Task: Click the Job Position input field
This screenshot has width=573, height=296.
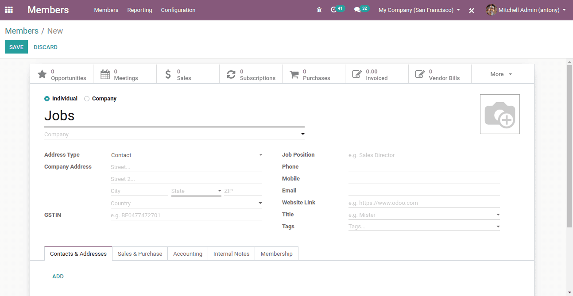Action: (x=424, y=155)
